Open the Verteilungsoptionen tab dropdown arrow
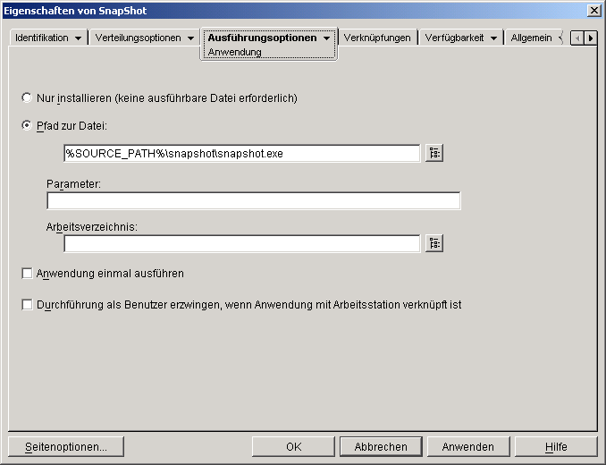606x465 pixels. pyautogui.click(x=191, y=38)
